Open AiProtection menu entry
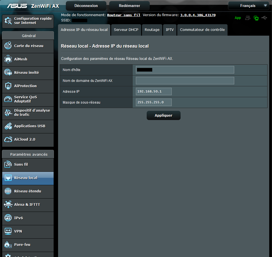 coord(28,87)
